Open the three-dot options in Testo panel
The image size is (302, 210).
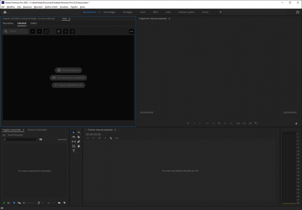click(x=132, y=31)
